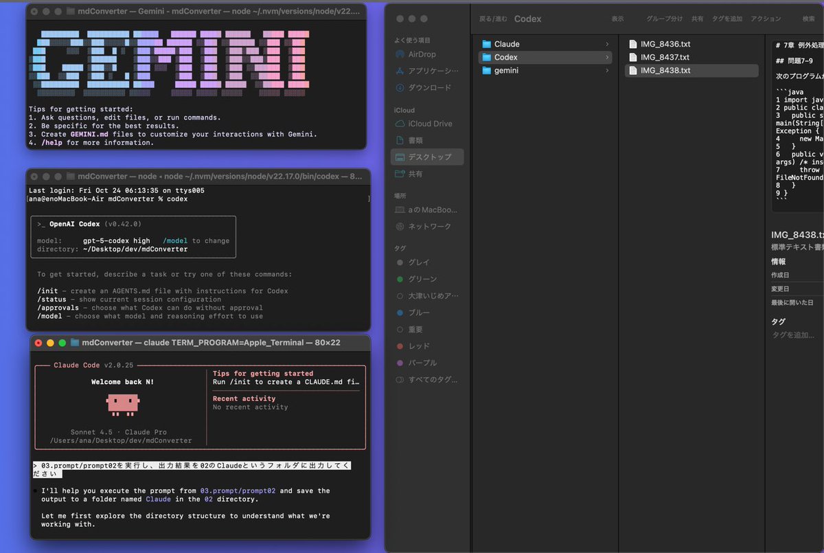Click /status command in Codex terminal

(x=51, y=300)
